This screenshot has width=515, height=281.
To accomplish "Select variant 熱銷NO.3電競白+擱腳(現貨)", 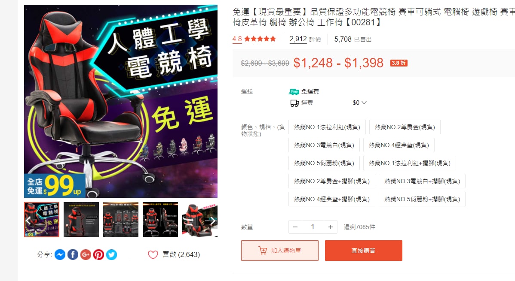I will 422,181.
